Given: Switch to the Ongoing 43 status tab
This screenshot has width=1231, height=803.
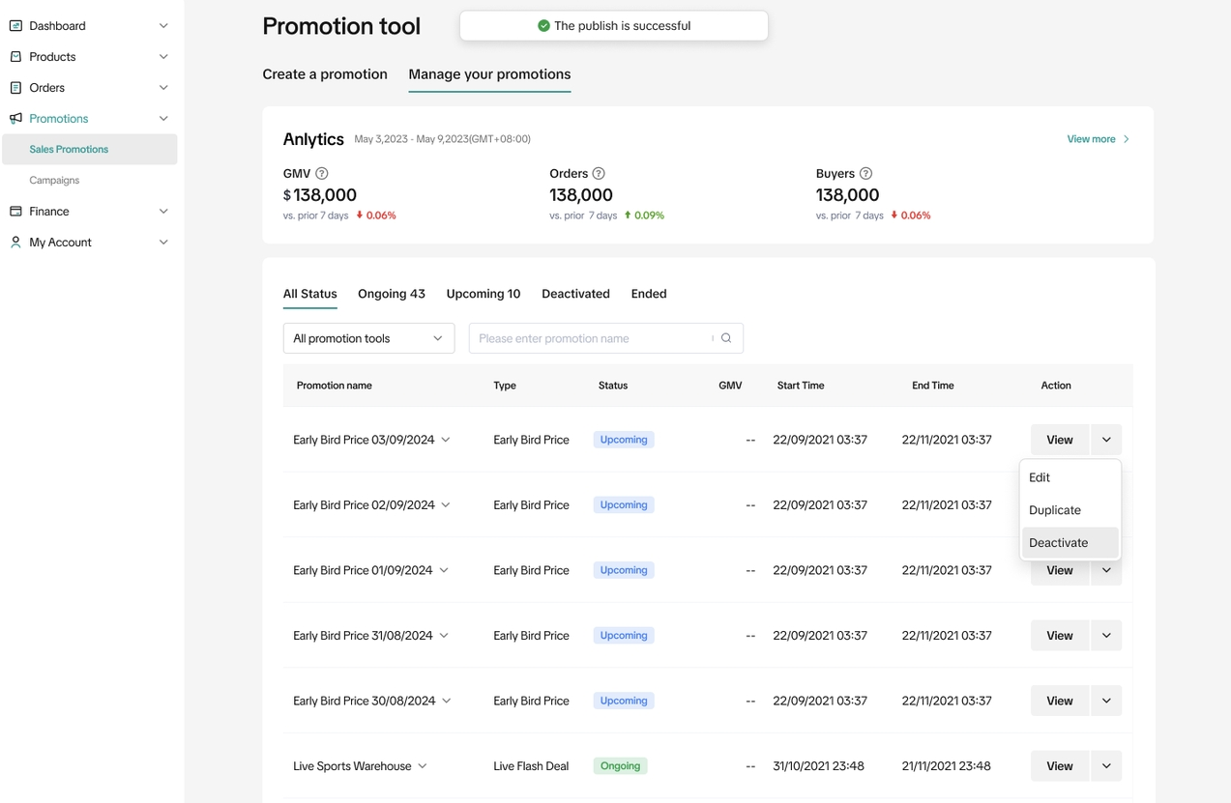Looking at the screenshot, I should [x=391, y=294].
